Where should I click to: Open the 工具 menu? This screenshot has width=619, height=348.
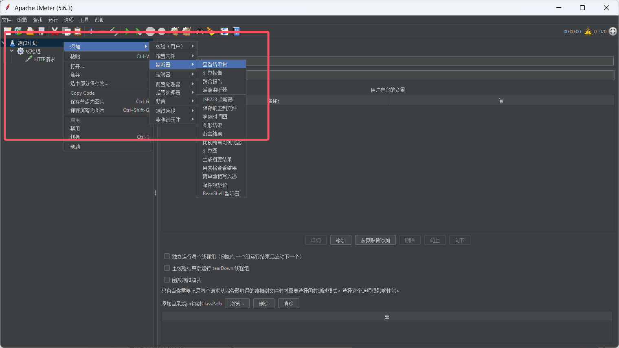coord(84,20)
